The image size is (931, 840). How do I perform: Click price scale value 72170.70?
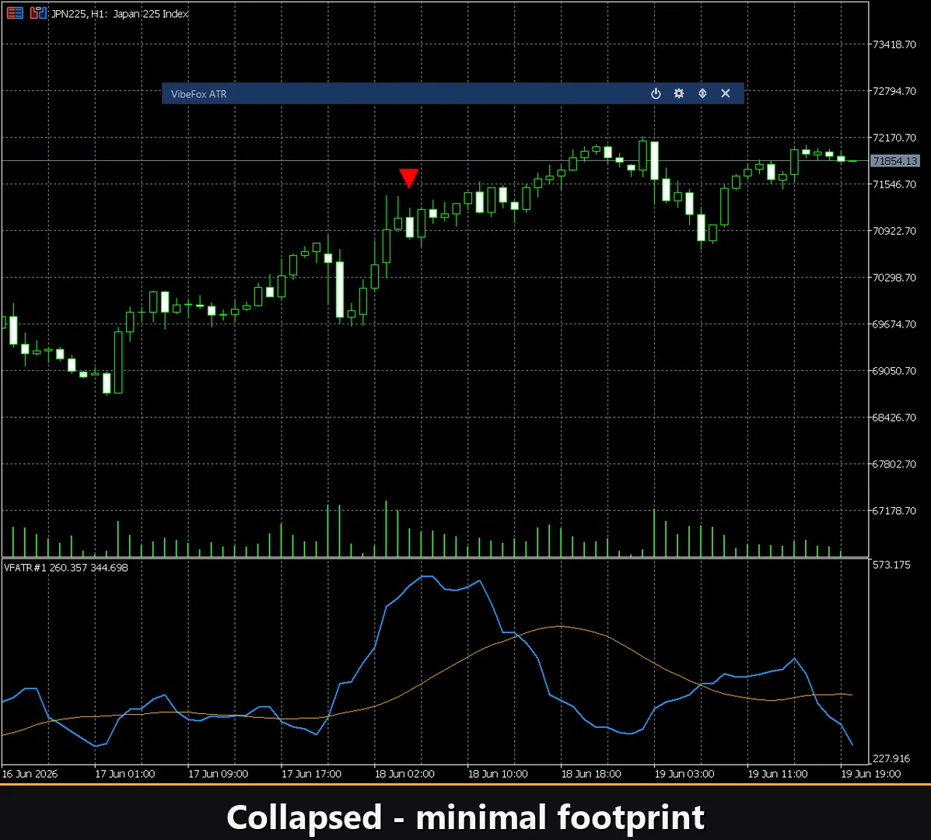click(894, 138)
